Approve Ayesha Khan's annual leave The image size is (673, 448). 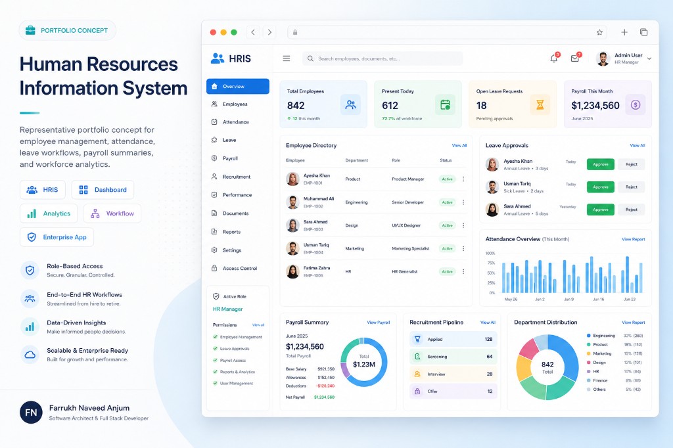coord(601,164)
